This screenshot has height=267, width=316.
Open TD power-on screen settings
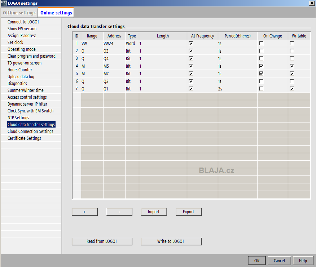25,63
